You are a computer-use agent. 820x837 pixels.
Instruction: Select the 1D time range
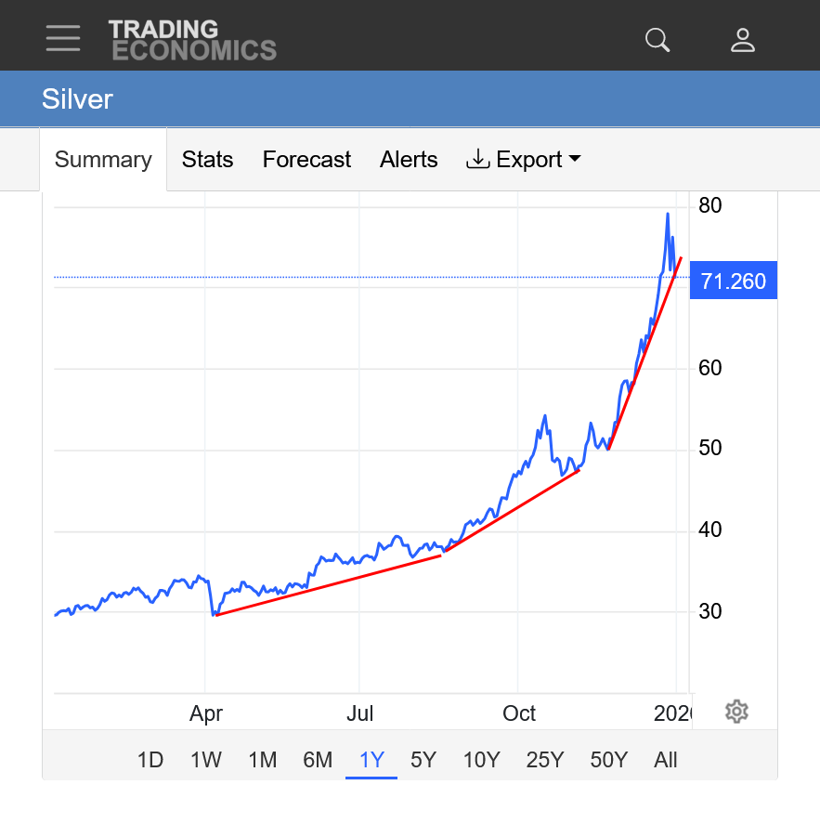click(150, 760)
